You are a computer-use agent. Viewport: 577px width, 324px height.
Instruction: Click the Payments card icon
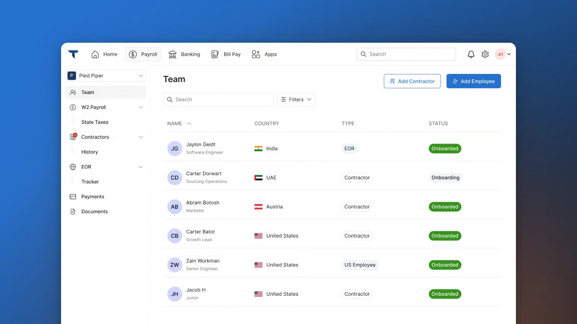[73, 196]
